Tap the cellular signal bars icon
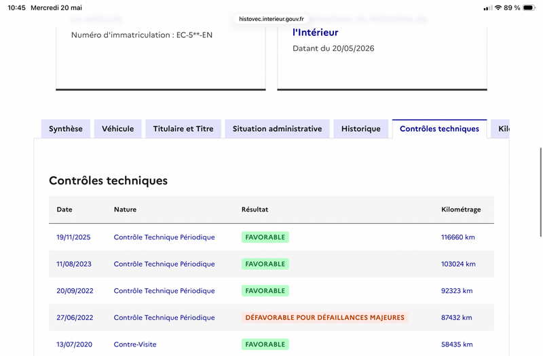 click(x=487, y=8)
